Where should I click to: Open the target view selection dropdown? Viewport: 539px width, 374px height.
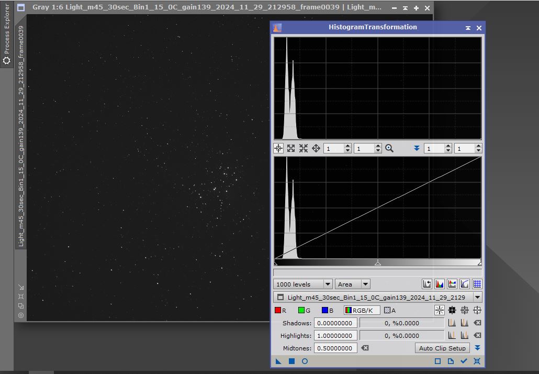[x=377, y=298]
